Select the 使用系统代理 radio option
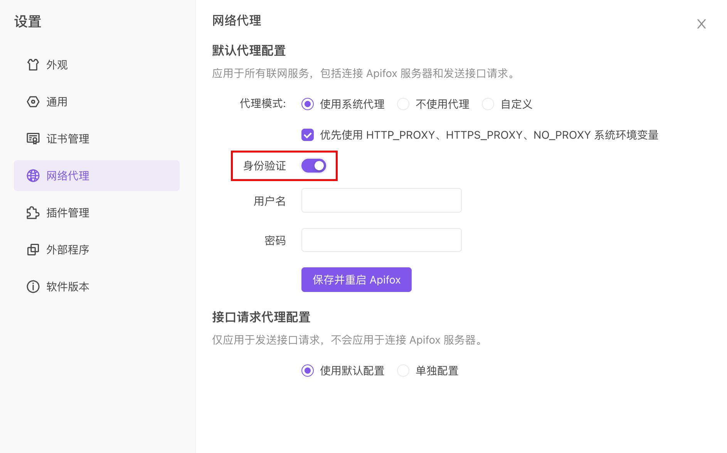The height and width of the screenshot is (453, 727). [x=308, y=104]
